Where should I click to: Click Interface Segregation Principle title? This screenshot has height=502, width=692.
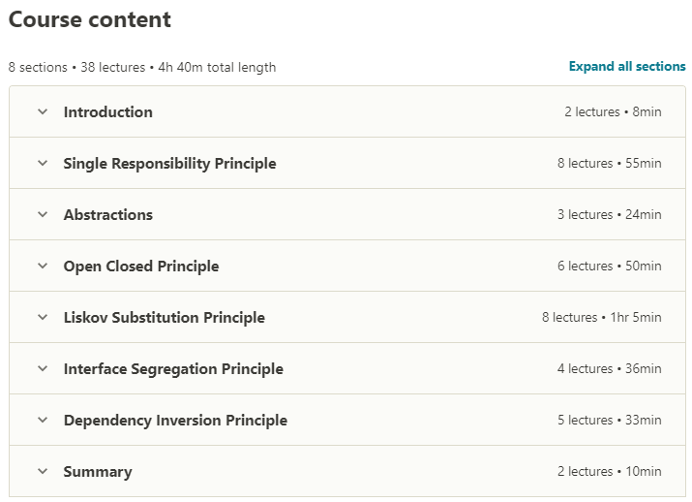tap(173, 369)
